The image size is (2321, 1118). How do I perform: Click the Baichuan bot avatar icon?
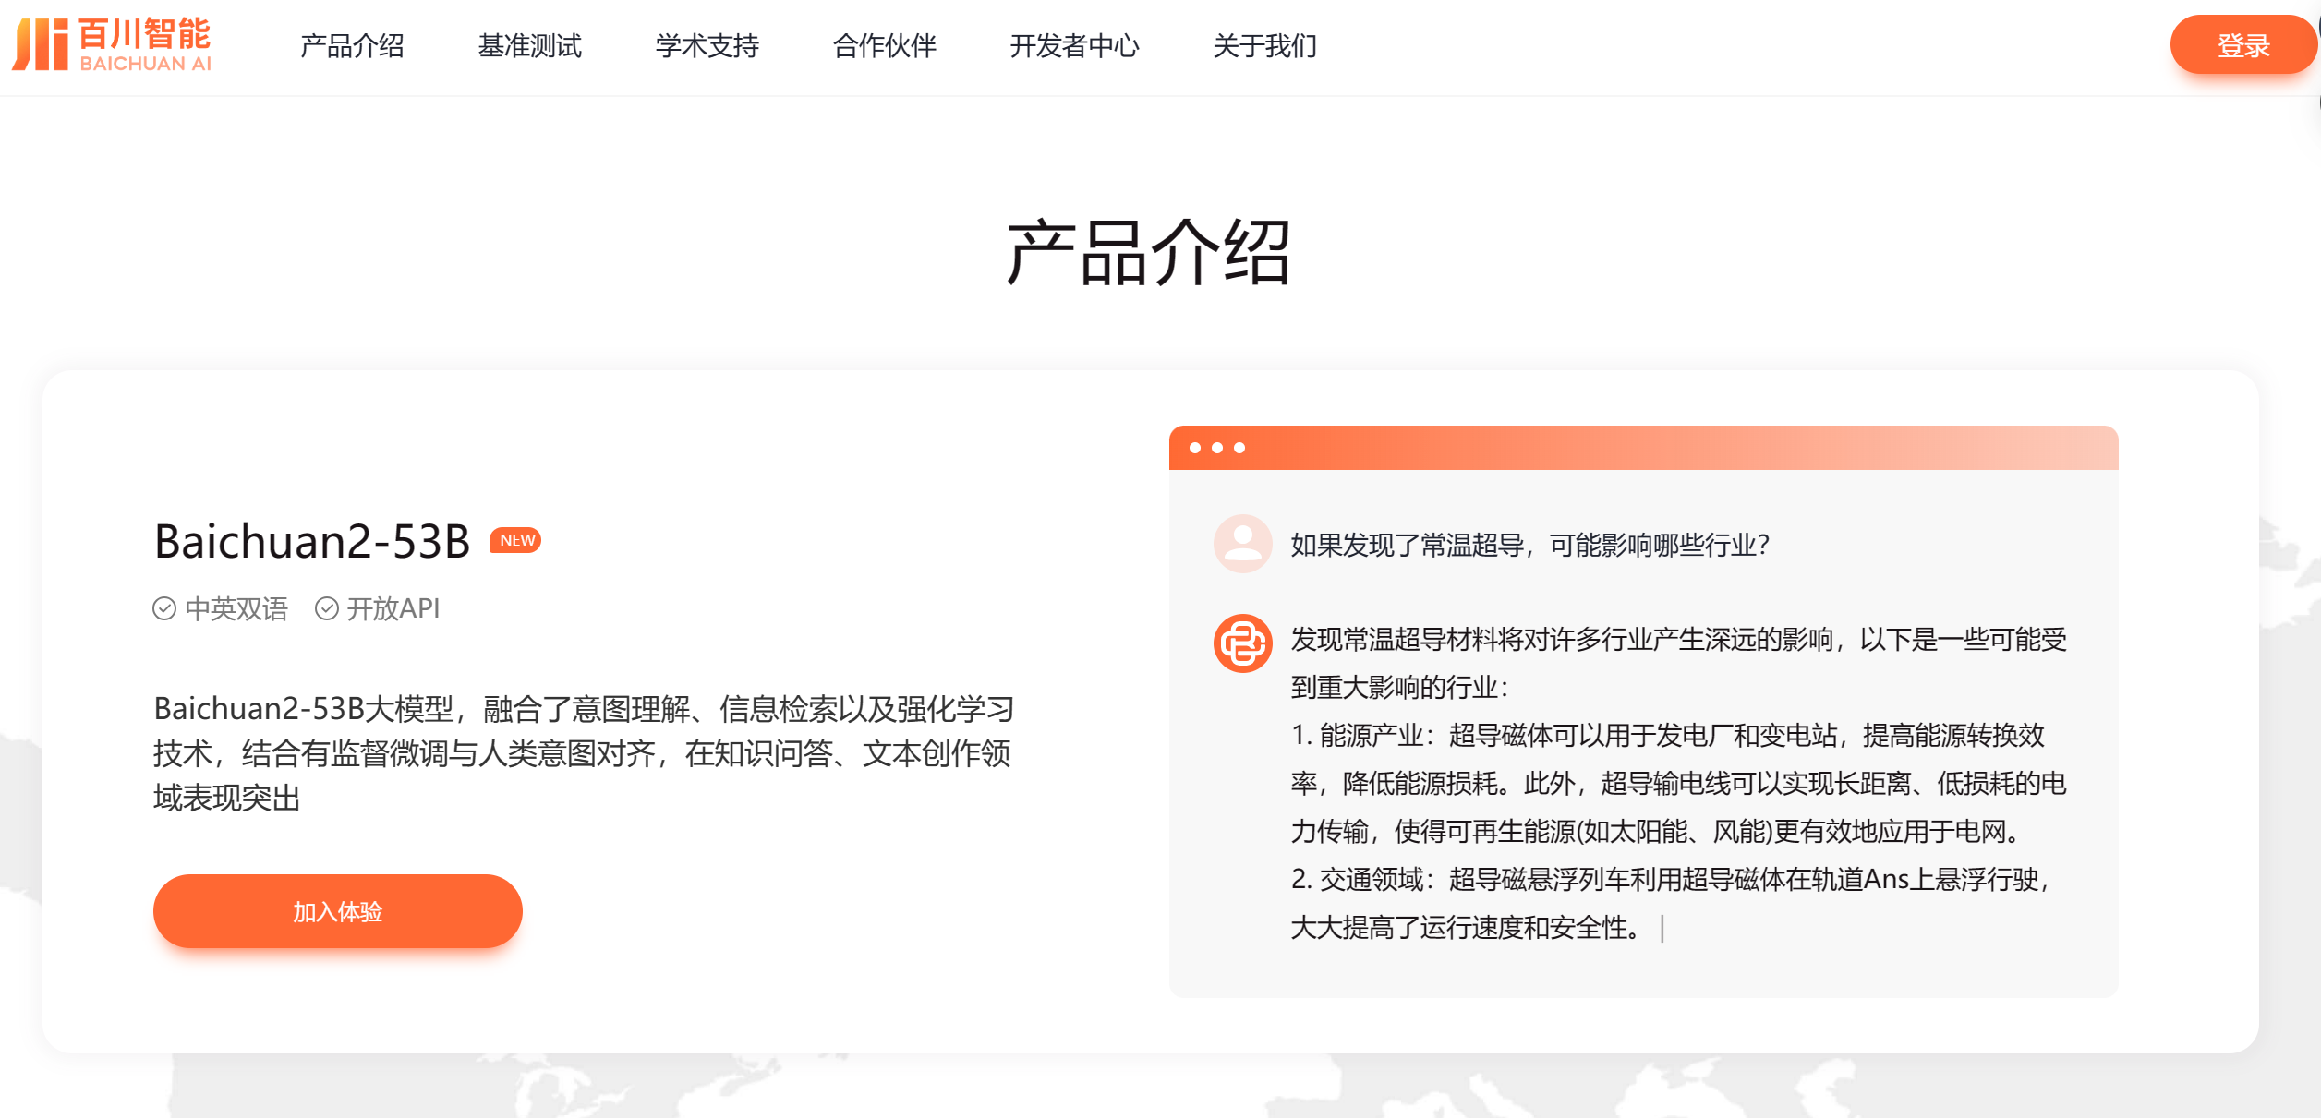[x=1242, y=643]
